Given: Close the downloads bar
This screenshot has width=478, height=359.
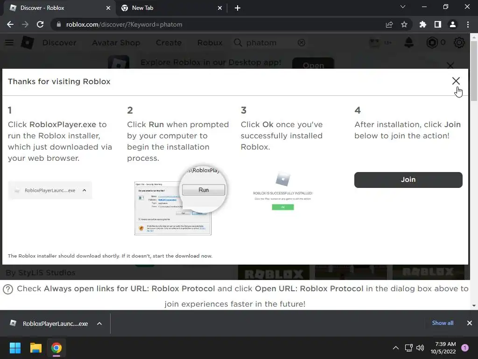Looking at the screenshot, I should click(x=470, y=323).
